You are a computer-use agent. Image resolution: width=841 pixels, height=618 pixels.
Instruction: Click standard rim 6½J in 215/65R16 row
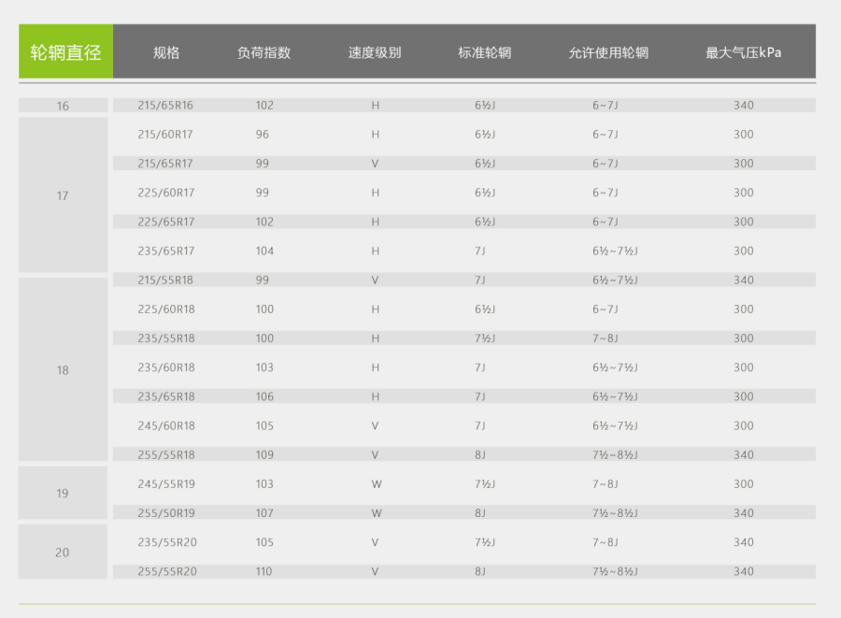(485, 105)
